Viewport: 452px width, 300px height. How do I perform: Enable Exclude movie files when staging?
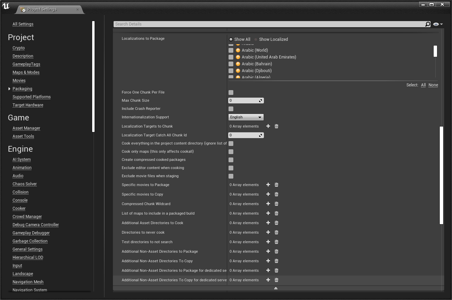[231, 176]
